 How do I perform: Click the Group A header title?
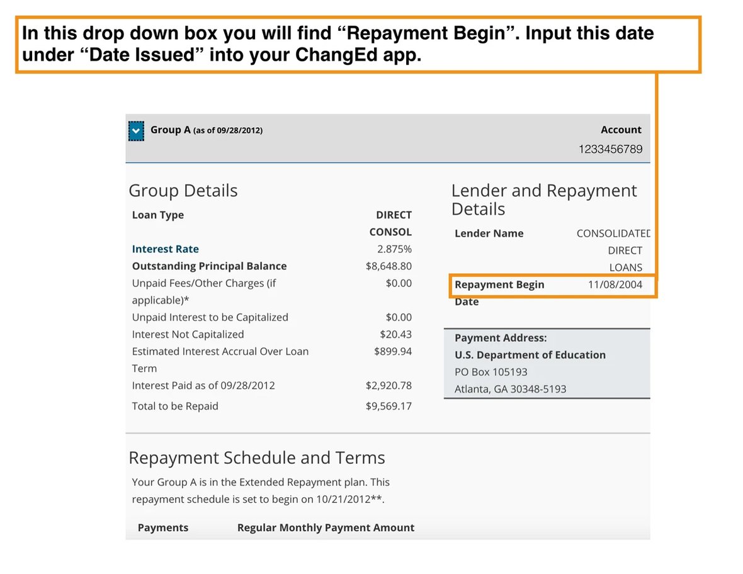click(170, 130)
